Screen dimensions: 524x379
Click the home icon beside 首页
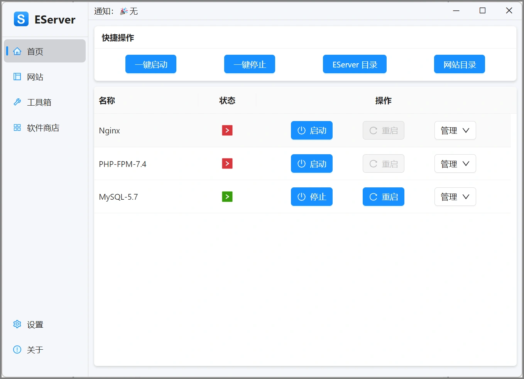point(17,51)
